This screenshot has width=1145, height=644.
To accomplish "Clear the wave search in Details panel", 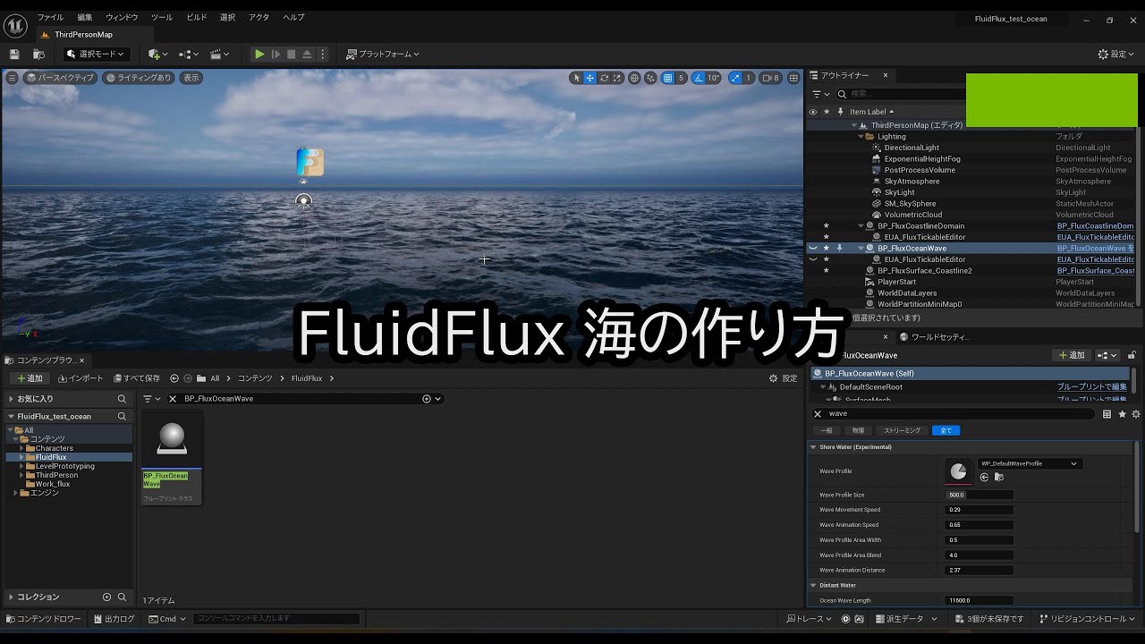I will (817, 414).
